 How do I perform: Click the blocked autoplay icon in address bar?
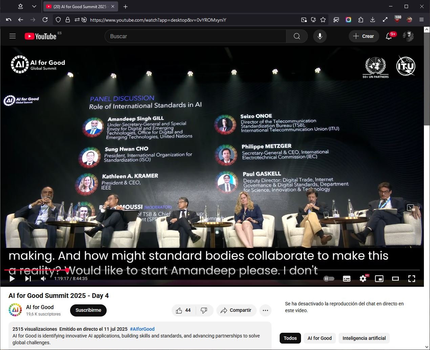pos(84,20)
